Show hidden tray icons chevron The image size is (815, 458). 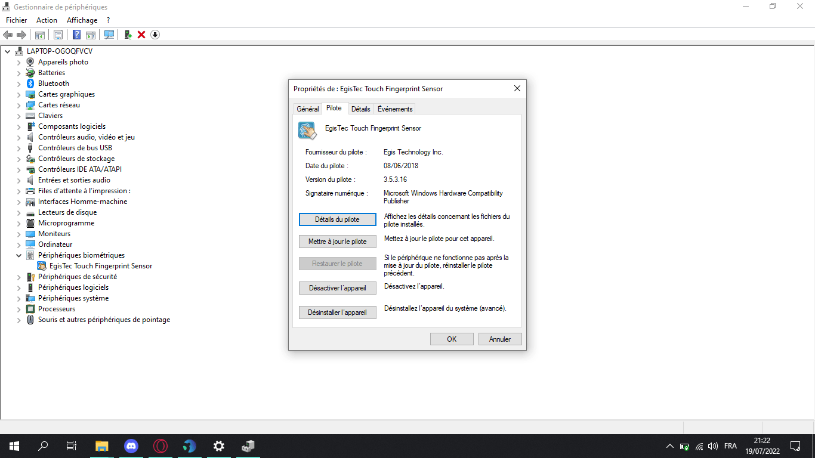tap(670, 446)
